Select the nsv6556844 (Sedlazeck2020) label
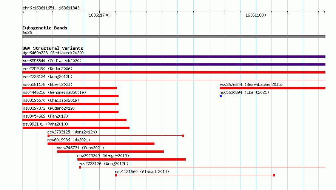336x190 pixels. tap(52, 61)
